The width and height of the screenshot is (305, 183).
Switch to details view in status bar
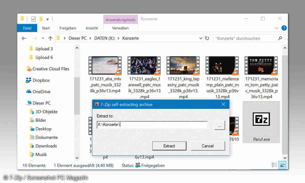(274, 165)
